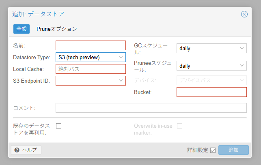This screenshot has width=261, height=165.
Task: Click the GC schedule chevron arrow
Action: pyautogui.click(x=242, y=48)
